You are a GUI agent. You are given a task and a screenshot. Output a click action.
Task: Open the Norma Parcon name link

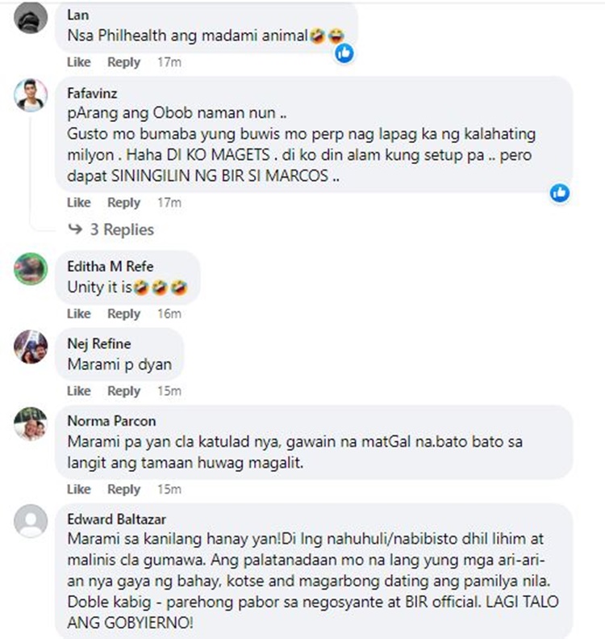click(111, 421)
